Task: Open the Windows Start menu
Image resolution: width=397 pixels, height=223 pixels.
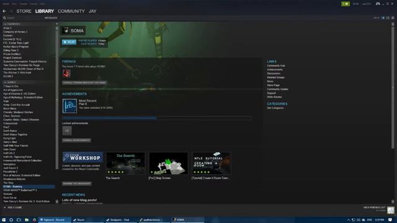Action: click(4, 220)
